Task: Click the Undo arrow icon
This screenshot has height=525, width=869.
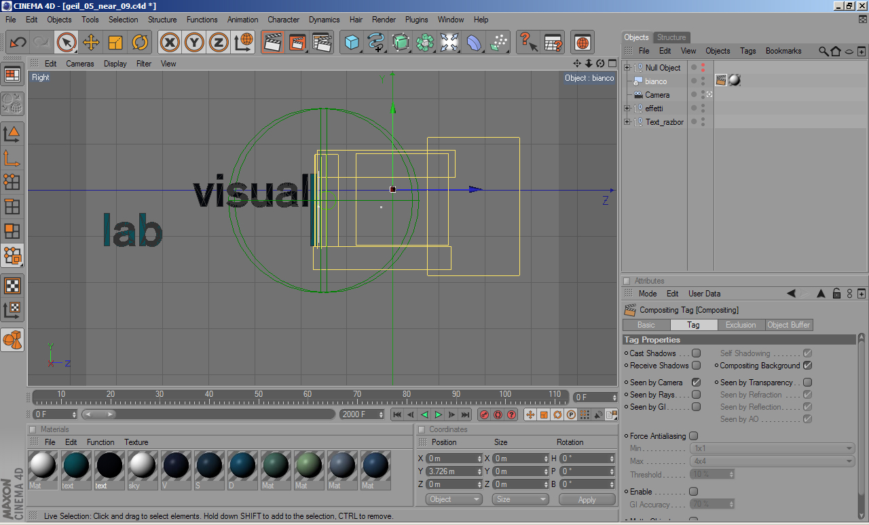Action: tap(18, 43)
